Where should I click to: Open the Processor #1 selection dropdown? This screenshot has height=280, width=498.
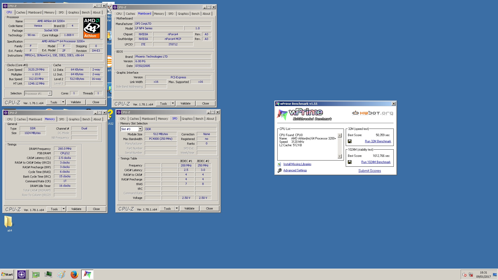[x=50, y=94]
